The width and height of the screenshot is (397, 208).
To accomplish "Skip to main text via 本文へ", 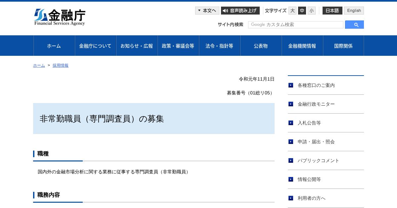I will pyautogui.click(x=207, y=11).
